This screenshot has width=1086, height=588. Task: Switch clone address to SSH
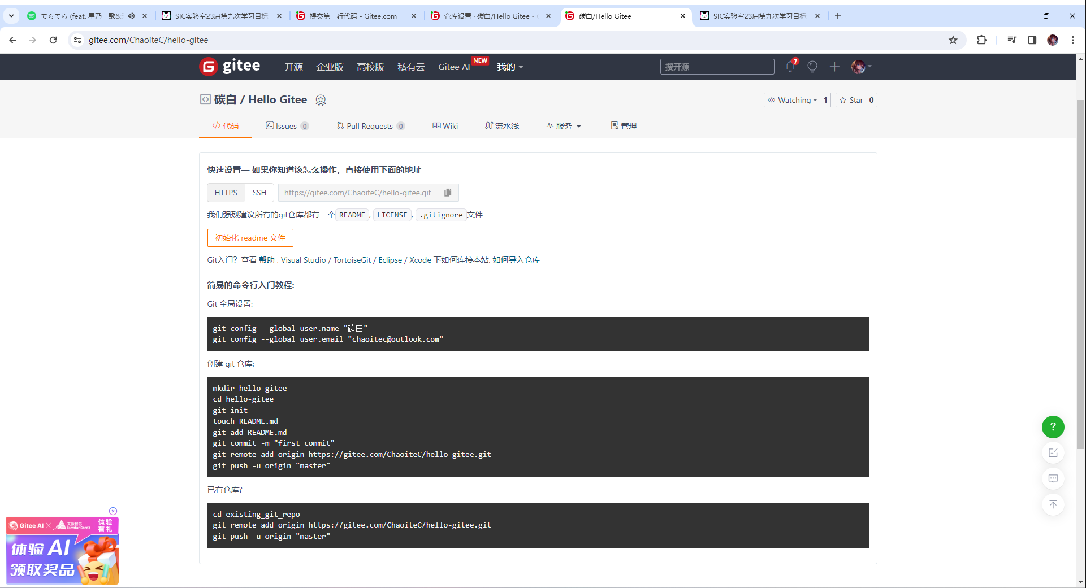(259, 193)
